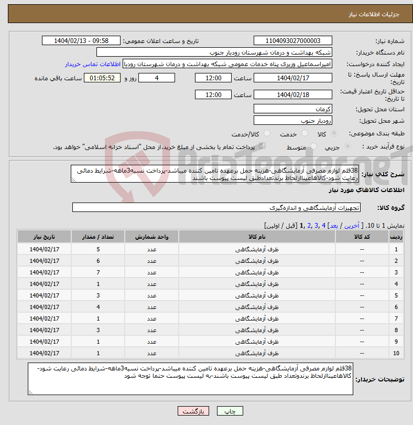Select the کالا radio button
Viewport: 413px width, 425px height.
point(334,133)
